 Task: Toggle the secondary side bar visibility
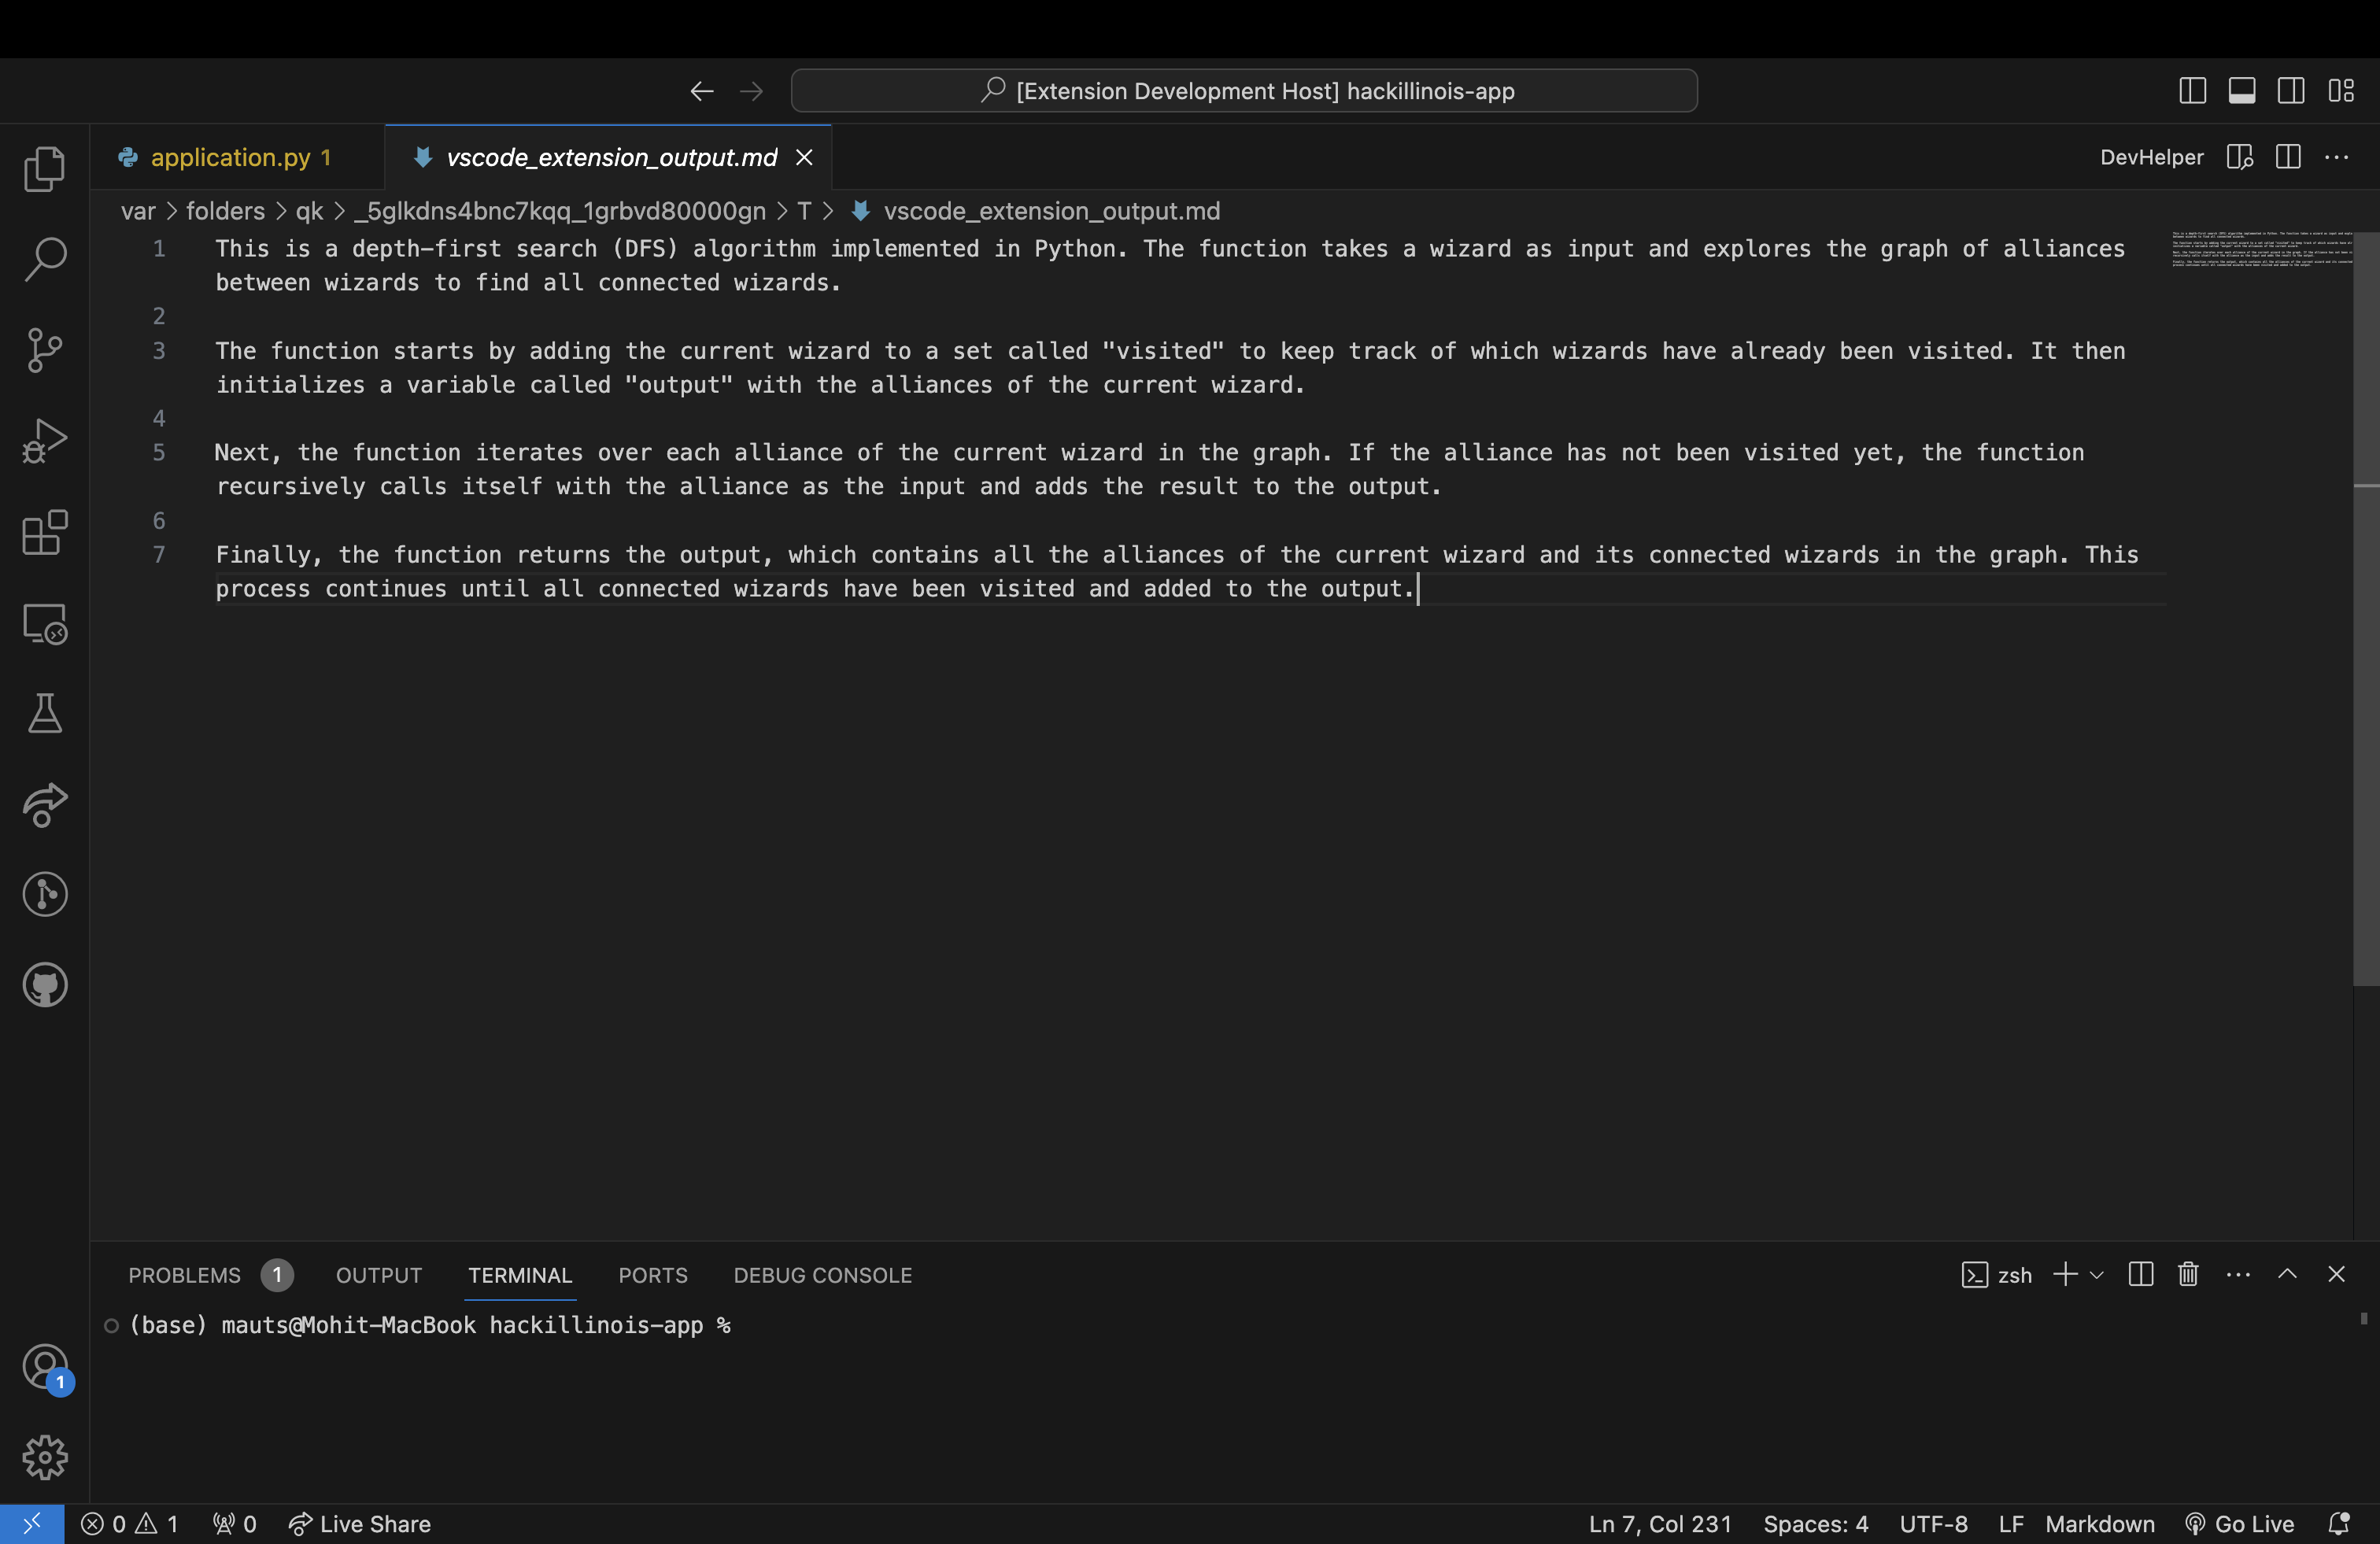click(x=2291, y=91)
